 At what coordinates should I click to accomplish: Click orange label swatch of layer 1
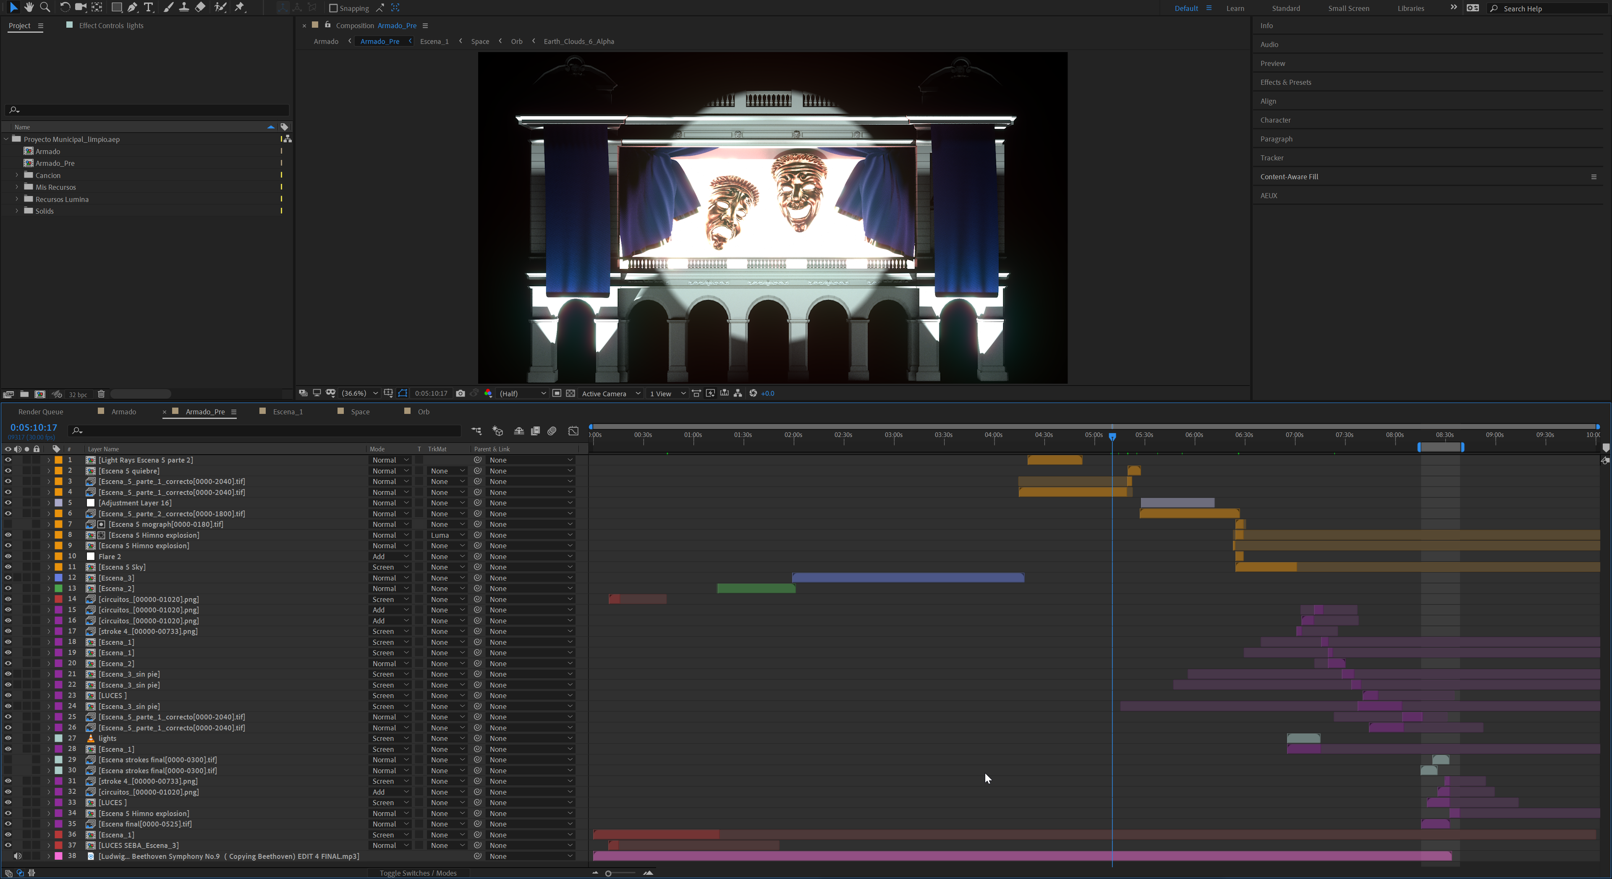58,460
